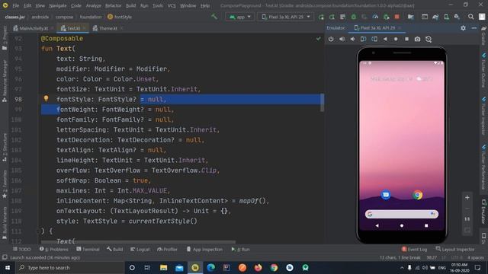The image size is (488, 274).
Task: Open the Problems tool window
Action: click(x=54, y=249)
